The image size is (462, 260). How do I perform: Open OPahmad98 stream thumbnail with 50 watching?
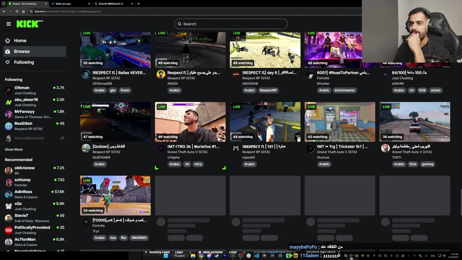(115, 50)
